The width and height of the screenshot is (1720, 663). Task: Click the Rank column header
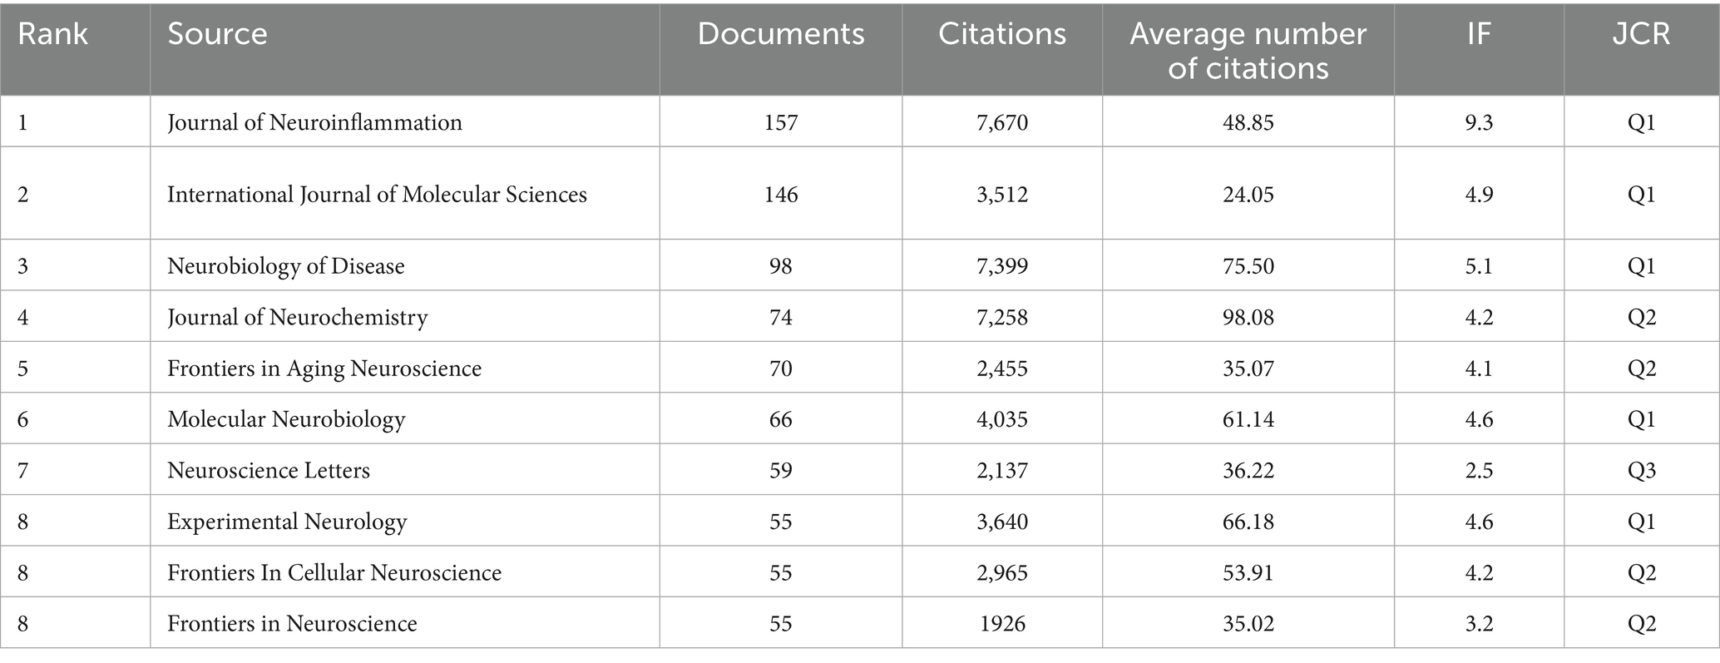pos(52,34)
